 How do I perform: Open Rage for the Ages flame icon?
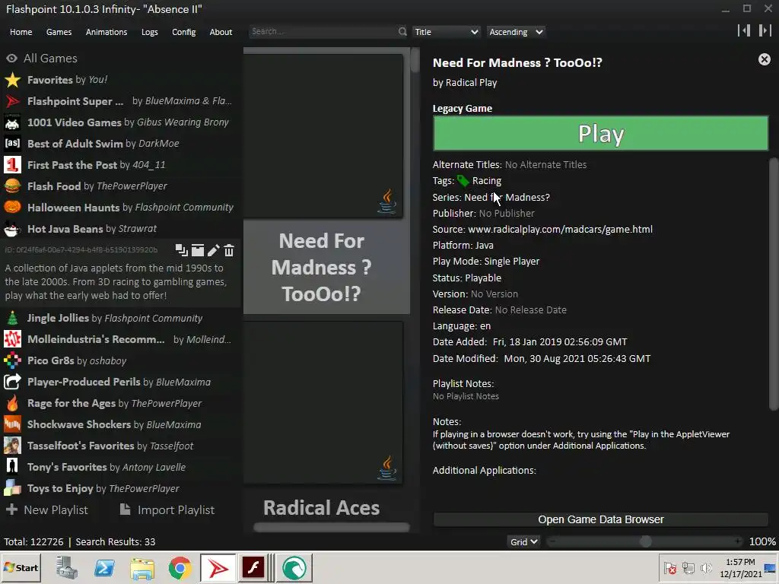[x=12, y=403]
